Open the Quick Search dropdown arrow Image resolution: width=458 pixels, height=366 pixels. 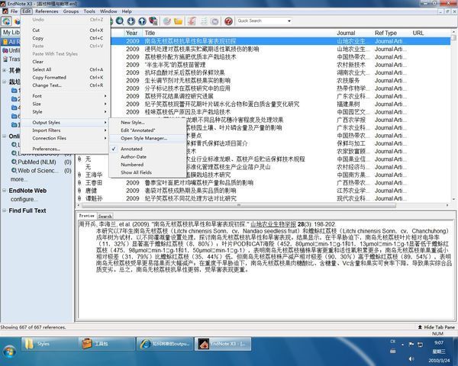click(289, 21)
